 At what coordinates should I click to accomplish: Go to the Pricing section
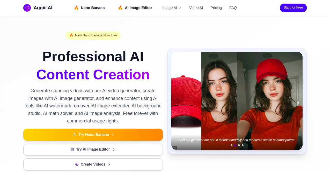216,8
